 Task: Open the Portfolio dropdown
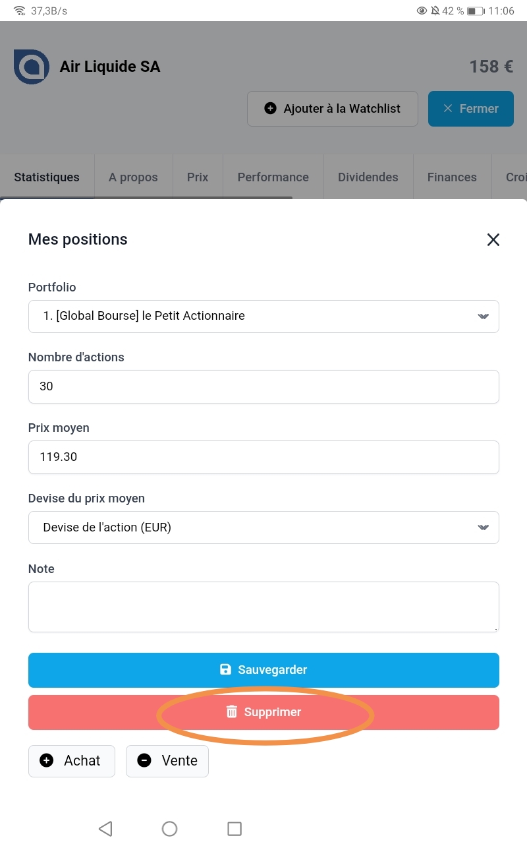click(x=263, y=316)
